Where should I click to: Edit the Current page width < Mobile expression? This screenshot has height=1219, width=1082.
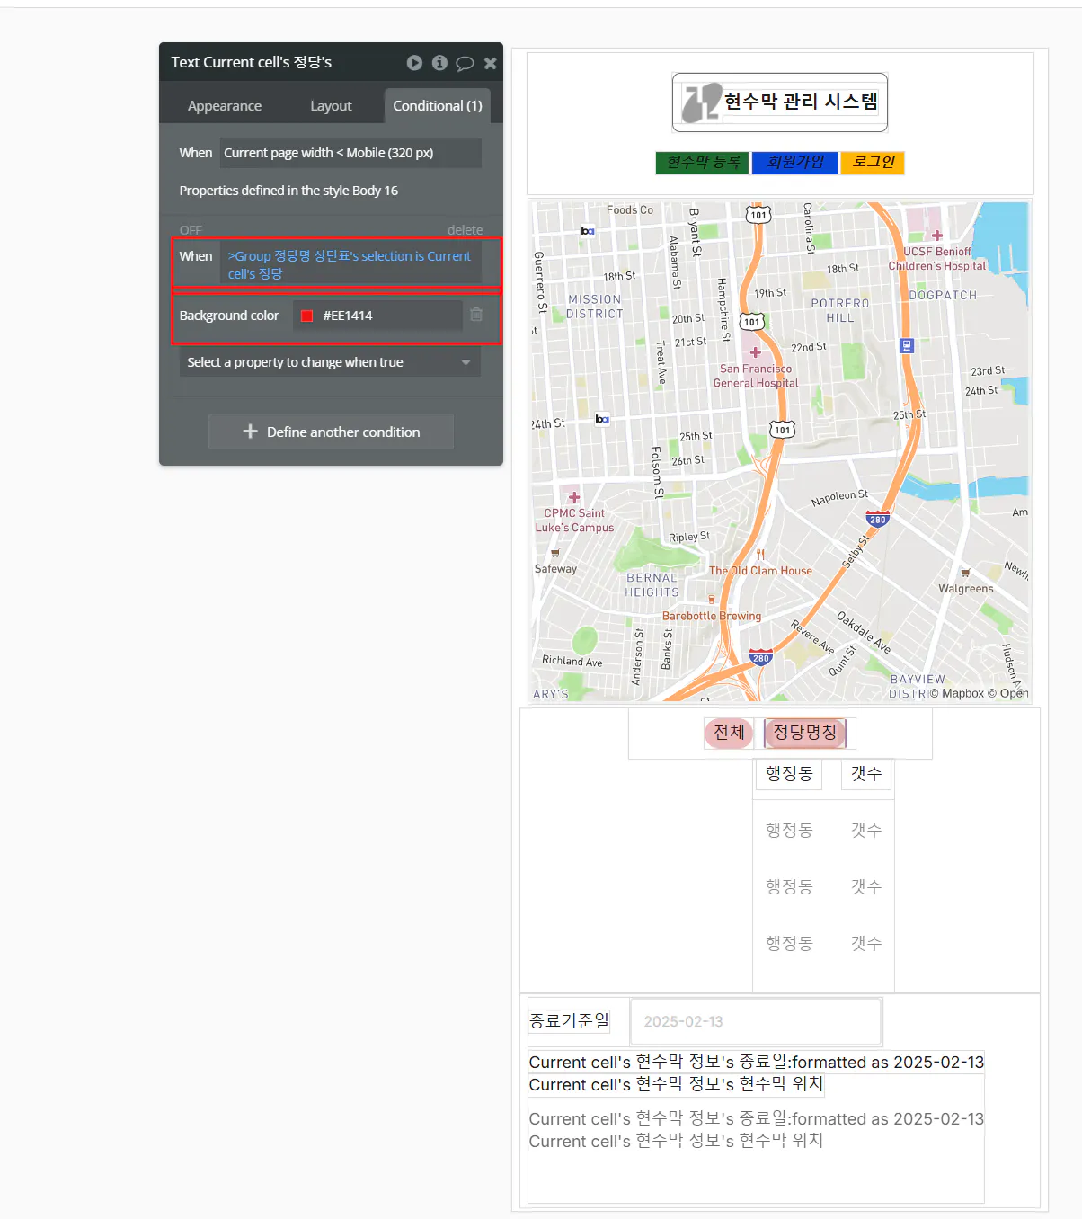(x=350, y=153)
